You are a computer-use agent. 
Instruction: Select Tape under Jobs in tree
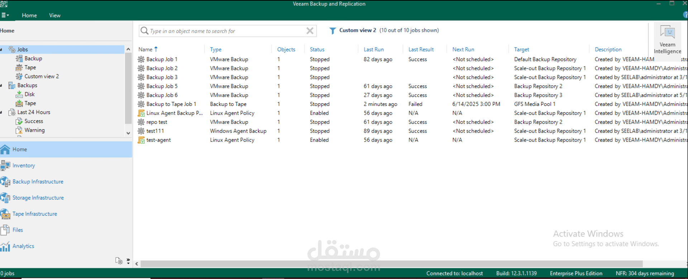click(x=30, y=67)
